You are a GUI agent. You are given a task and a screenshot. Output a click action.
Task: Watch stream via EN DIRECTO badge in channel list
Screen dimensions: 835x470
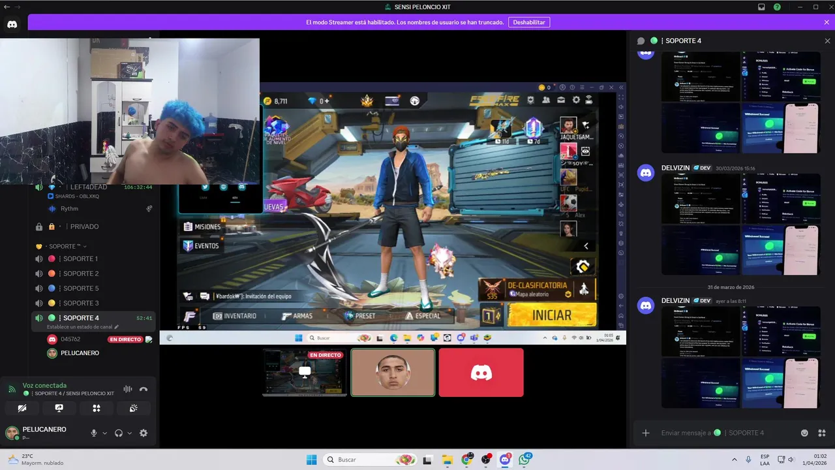pyautogui.click(x=125, y=339)
